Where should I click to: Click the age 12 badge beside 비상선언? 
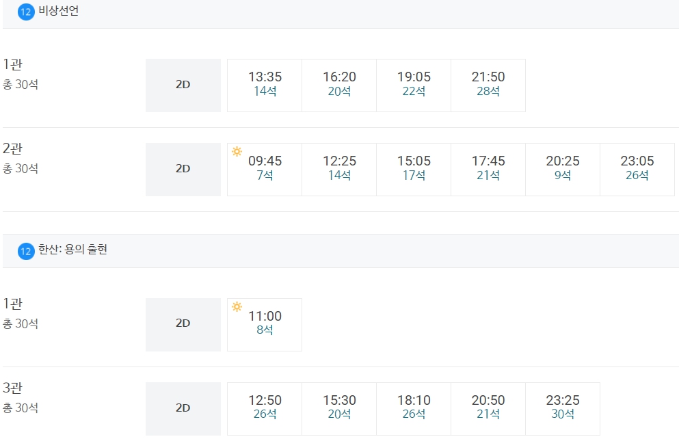click(x=26, y=12)
